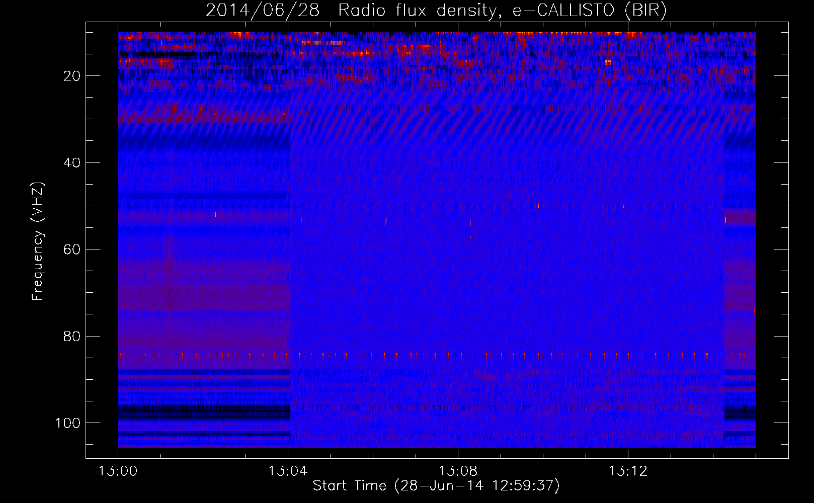Image resolution: width=814 pixels, height=503 pixels.
Task: Select the "Frequency (MHZ)" axis label
Action: click(x=38, y=241)
